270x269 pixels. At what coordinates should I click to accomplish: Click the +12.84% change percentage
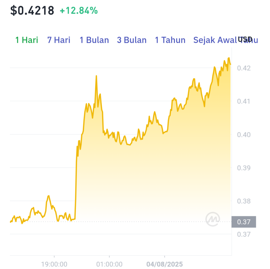79,11
